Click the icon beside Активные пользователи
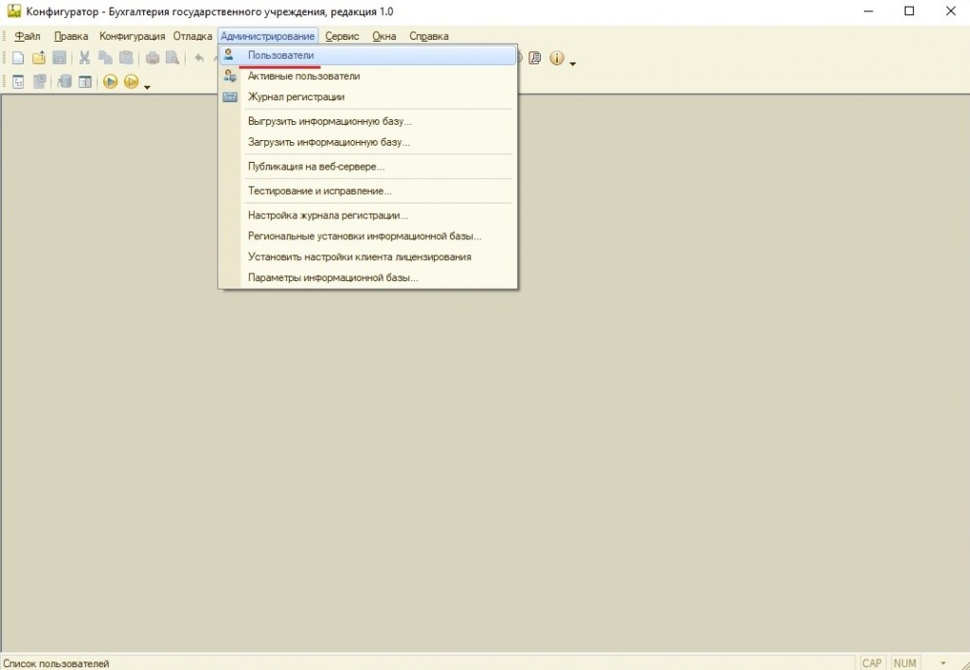This screenshot has width=970, height=670. tap(229, 76)
